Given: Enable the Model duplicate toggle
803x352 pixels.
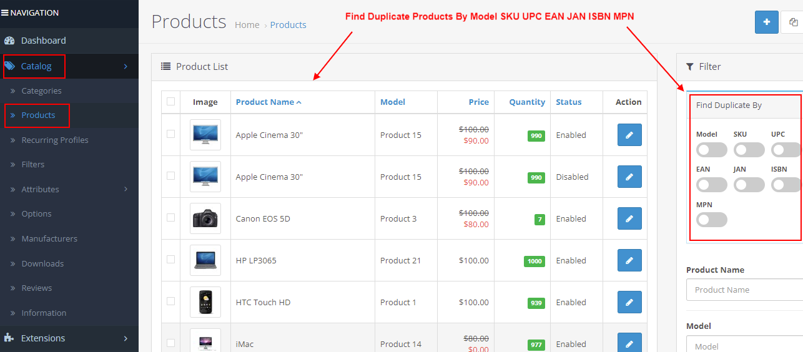Looking at the screenshot, I should click(x=711, y=150).
